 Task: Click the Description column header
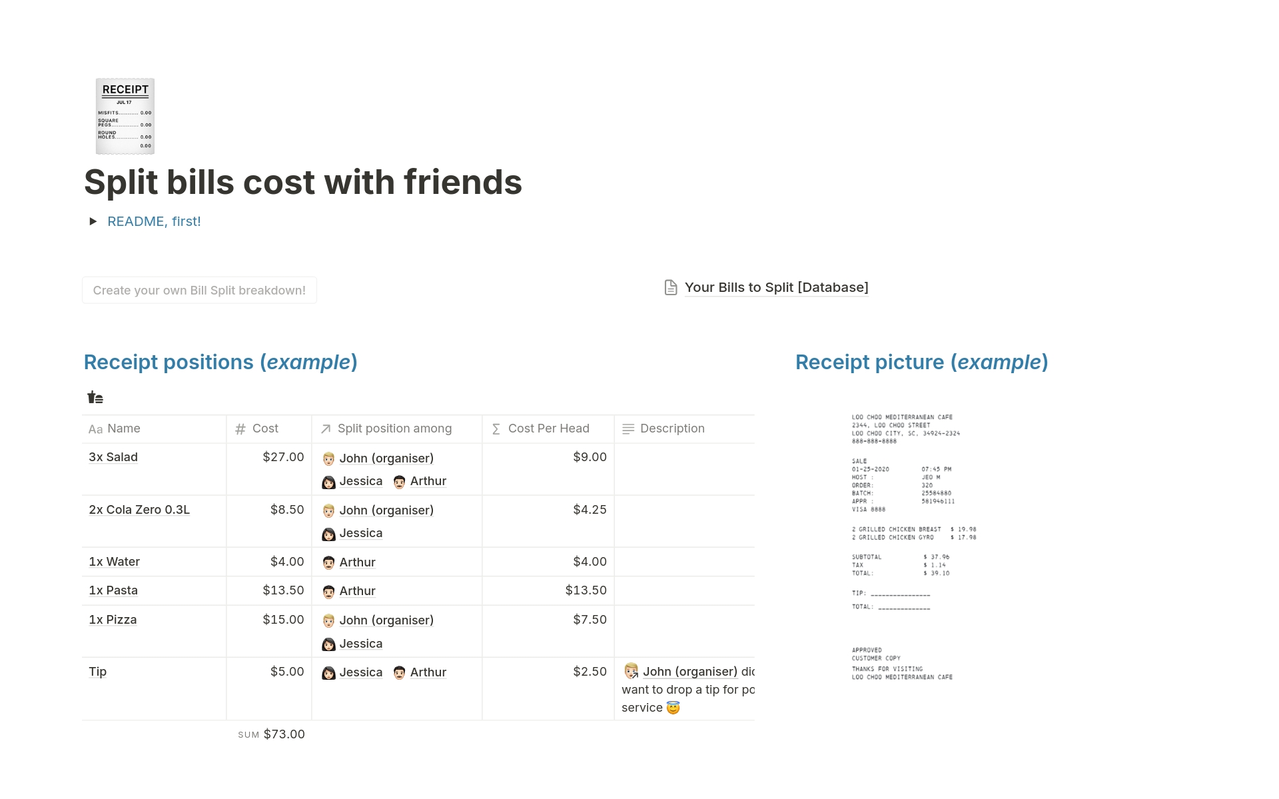[x=672, y=428]
